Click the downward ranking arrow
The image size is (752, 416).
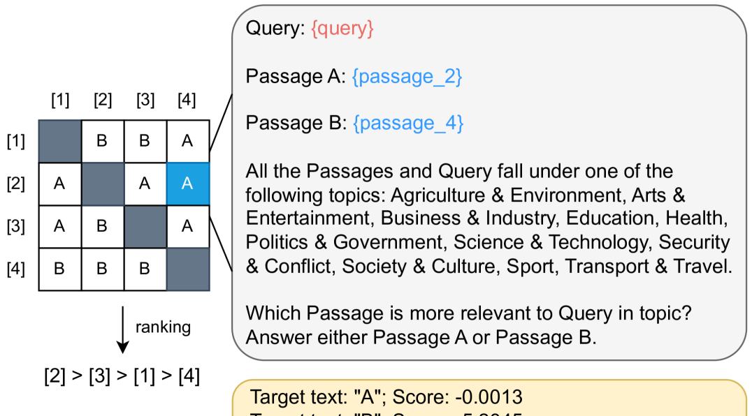click(x=123, y=329)
